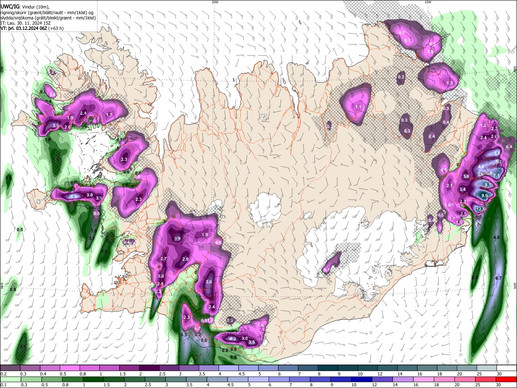Click the 12.6 precipitation value on east coast
The image size is (517, 388).
pos(480,209)
